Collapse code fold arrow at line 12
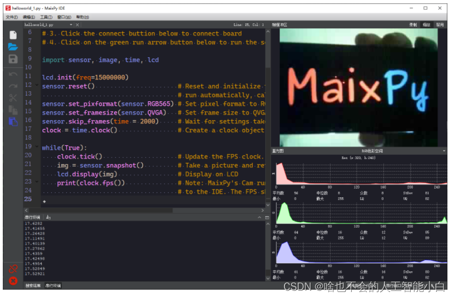The height and width of the screenshot is (298, 453). [x=37, y=85]
